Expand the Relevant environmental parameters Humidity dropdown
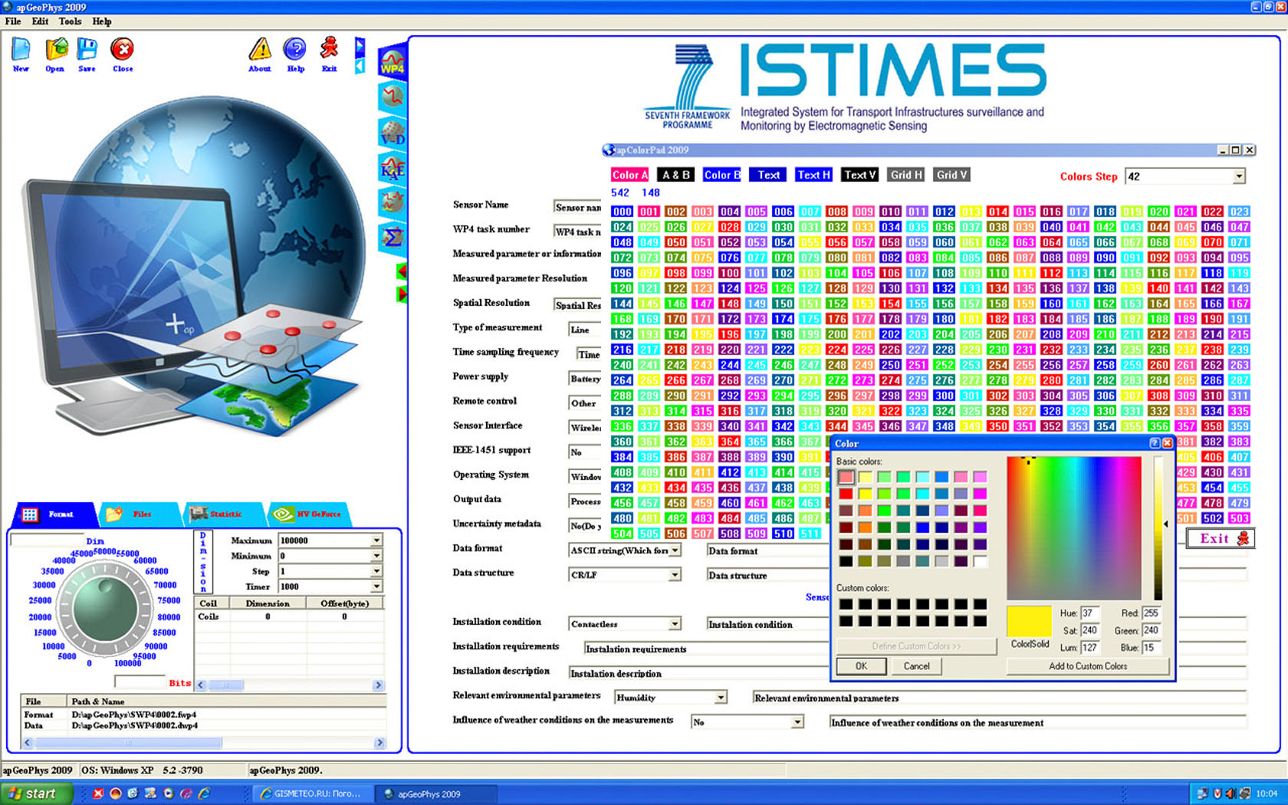 720,698
